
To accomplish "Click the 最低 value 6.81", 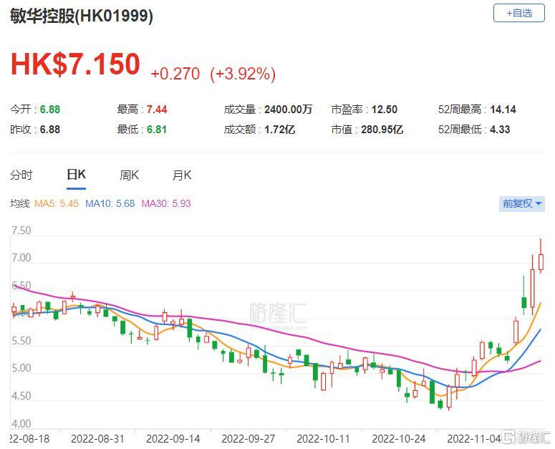I will tap(157, 130).
